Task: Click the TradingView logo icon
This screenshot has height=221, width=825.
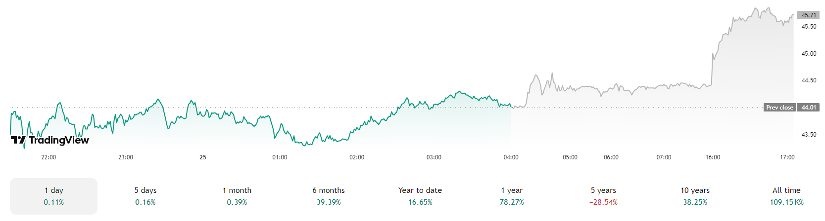Action: pos(18,140)
